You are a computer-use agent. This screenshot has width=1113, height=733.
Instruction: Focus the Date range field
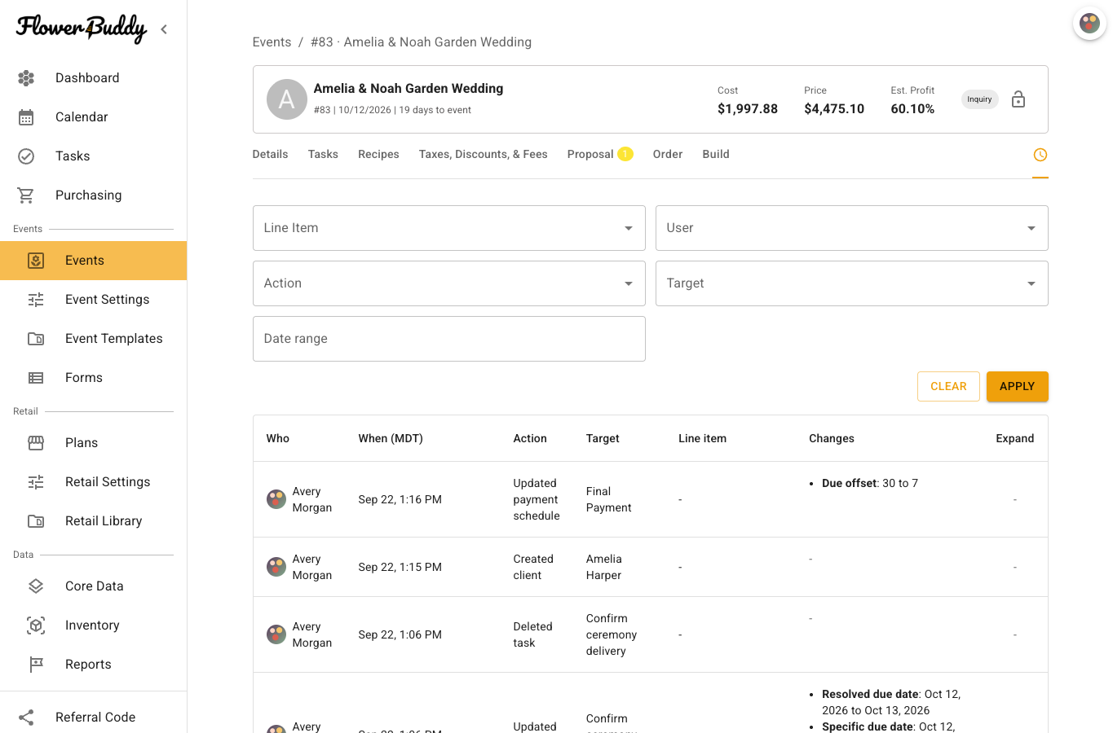(449, 339)
